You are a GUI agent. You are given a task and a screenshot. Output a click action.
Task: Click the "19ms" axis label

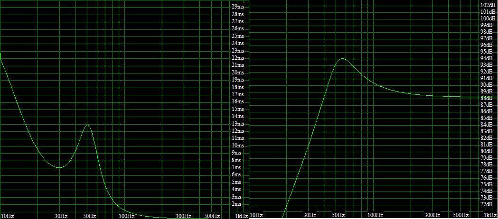(238, 80)
